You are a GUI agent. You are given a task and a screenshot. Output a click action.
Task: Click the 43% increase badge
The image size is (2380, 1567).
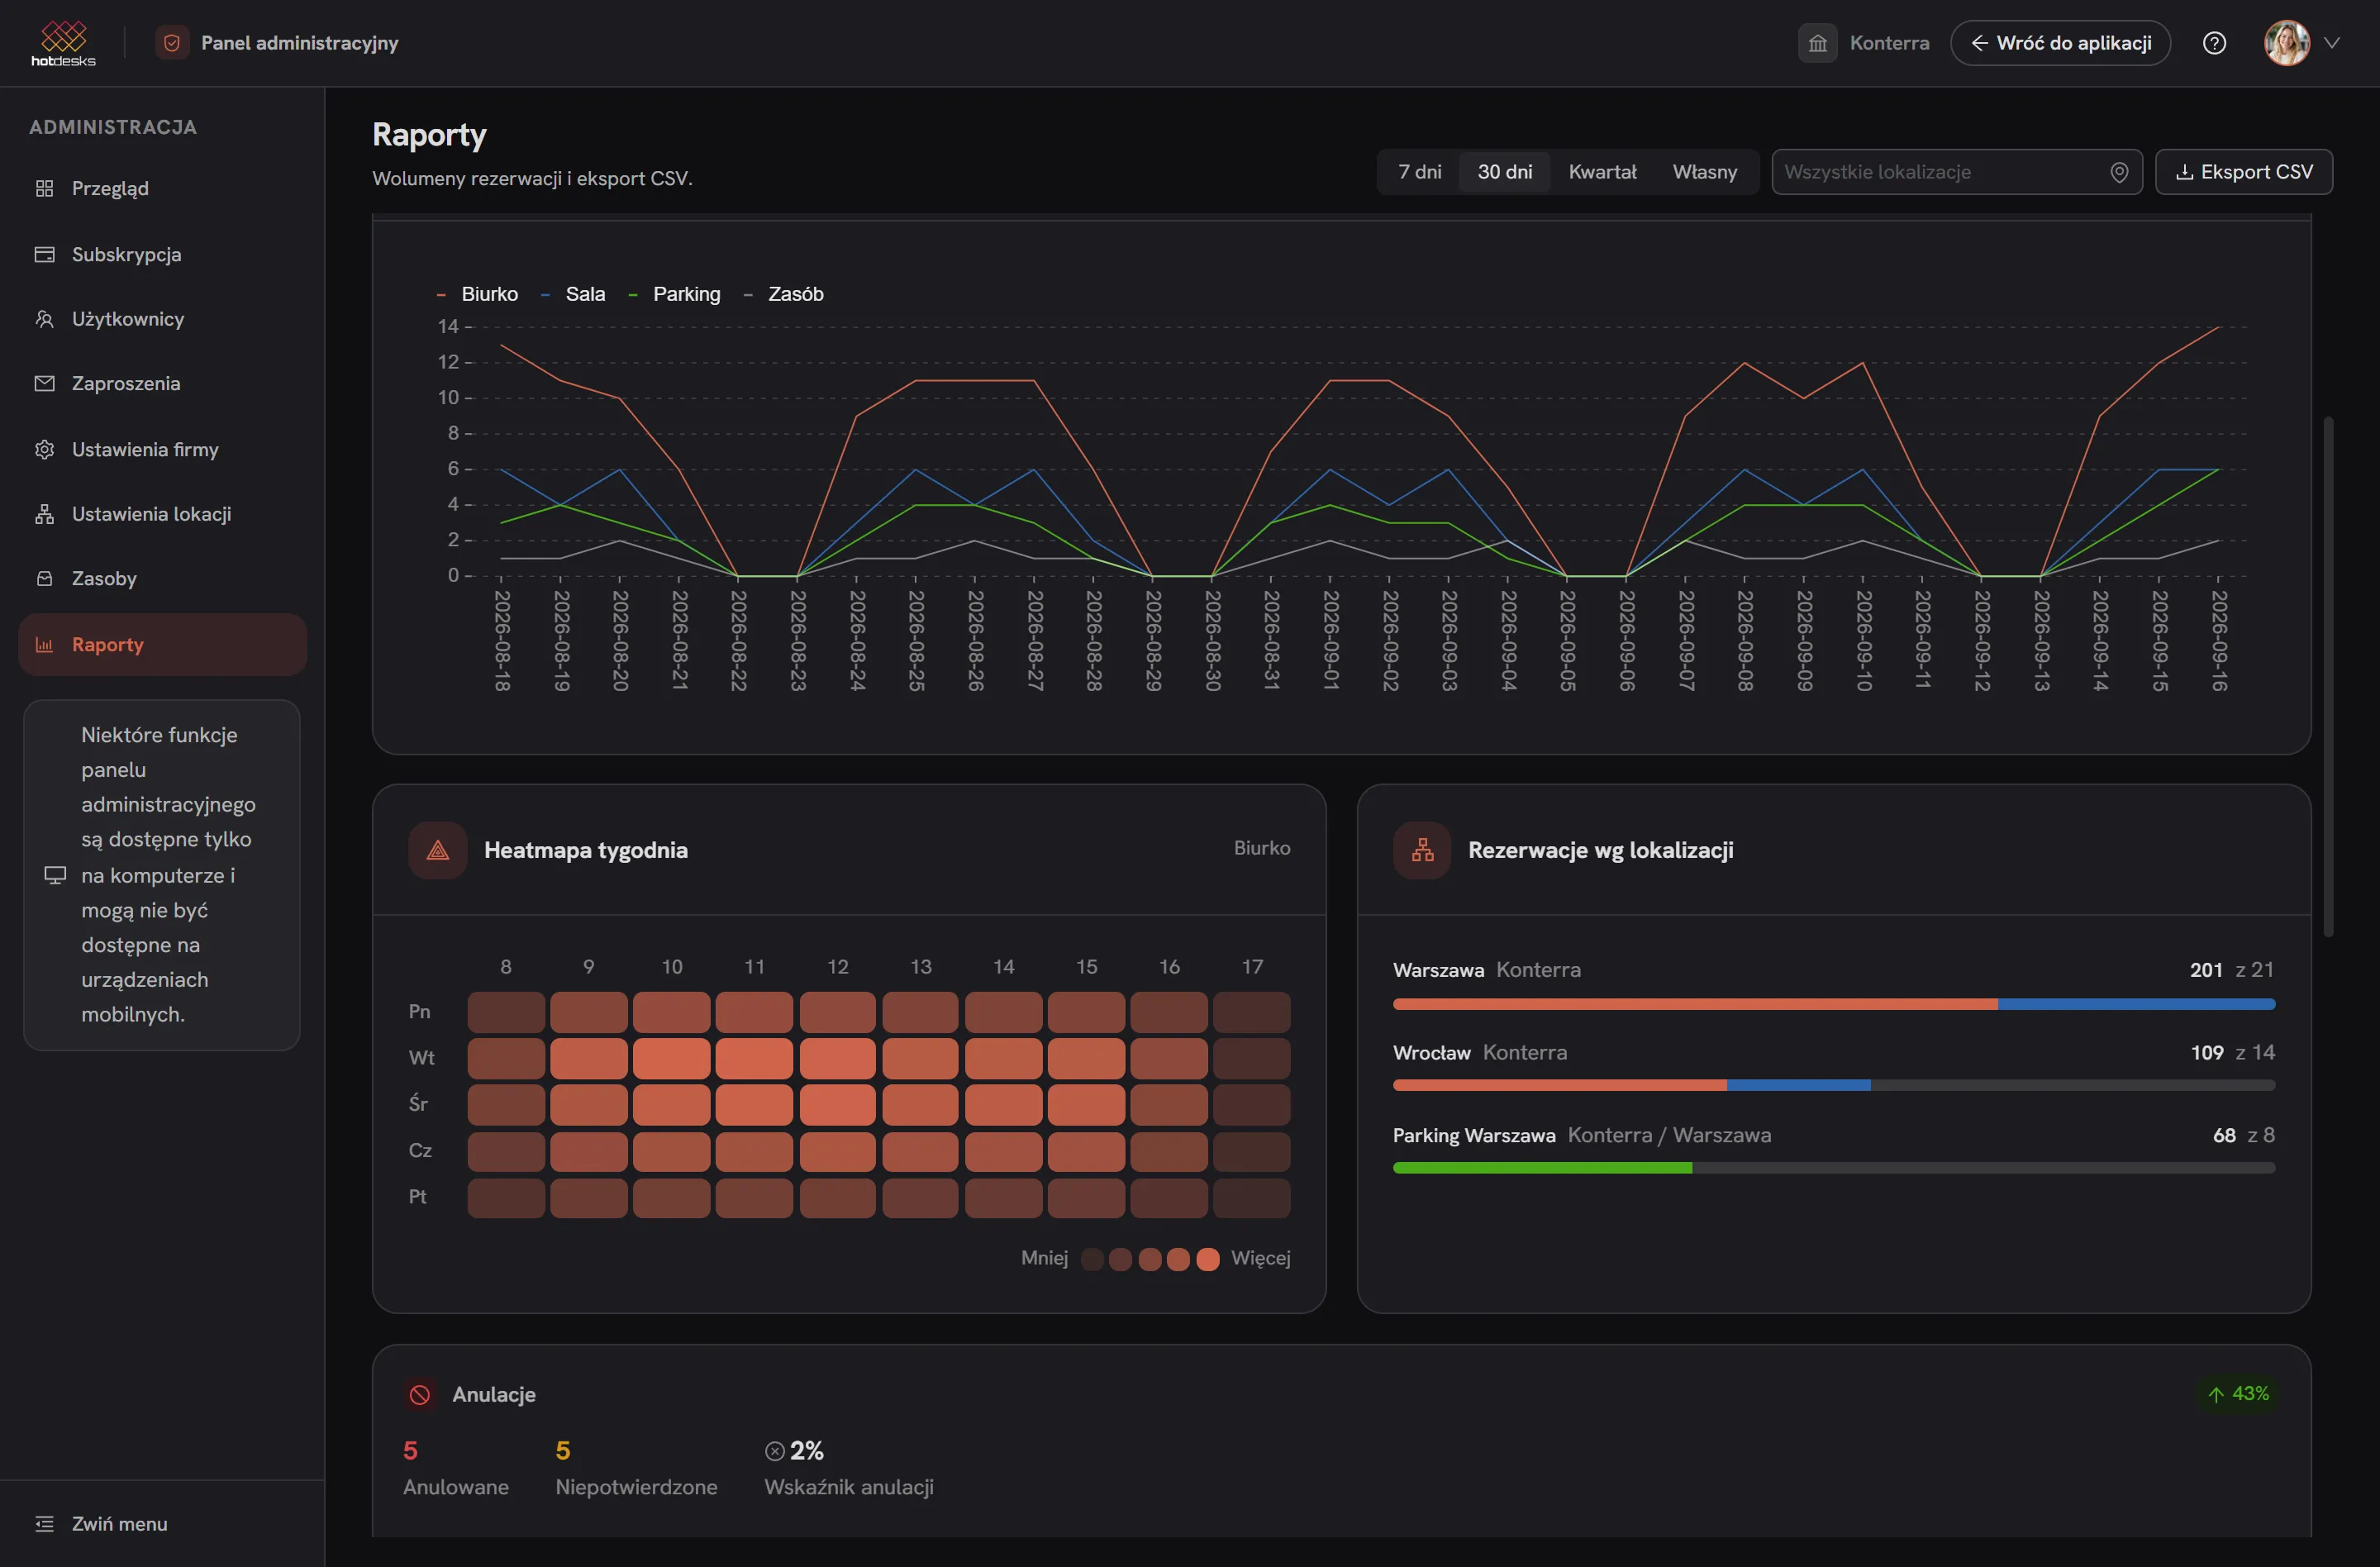tap(2238, 1394)
